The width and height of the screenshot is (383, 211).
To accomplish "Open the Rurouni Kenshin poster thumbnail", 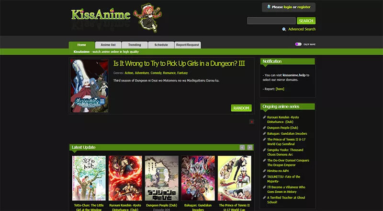I will [x=125, y=178].
